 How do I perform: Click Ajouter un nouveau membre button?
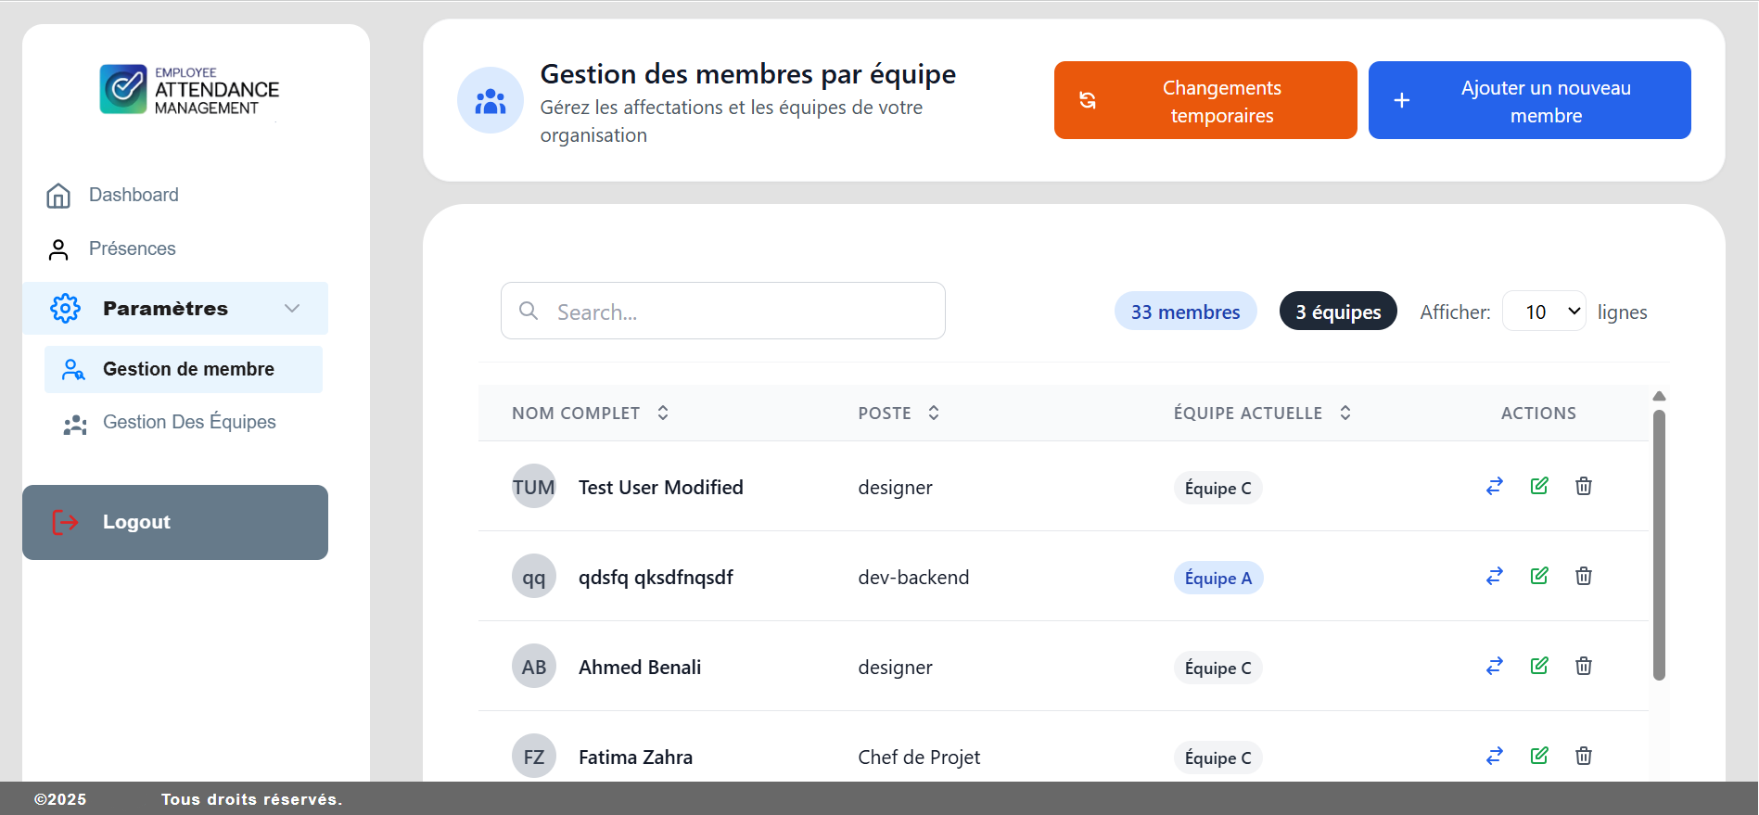click(1529, 100)
